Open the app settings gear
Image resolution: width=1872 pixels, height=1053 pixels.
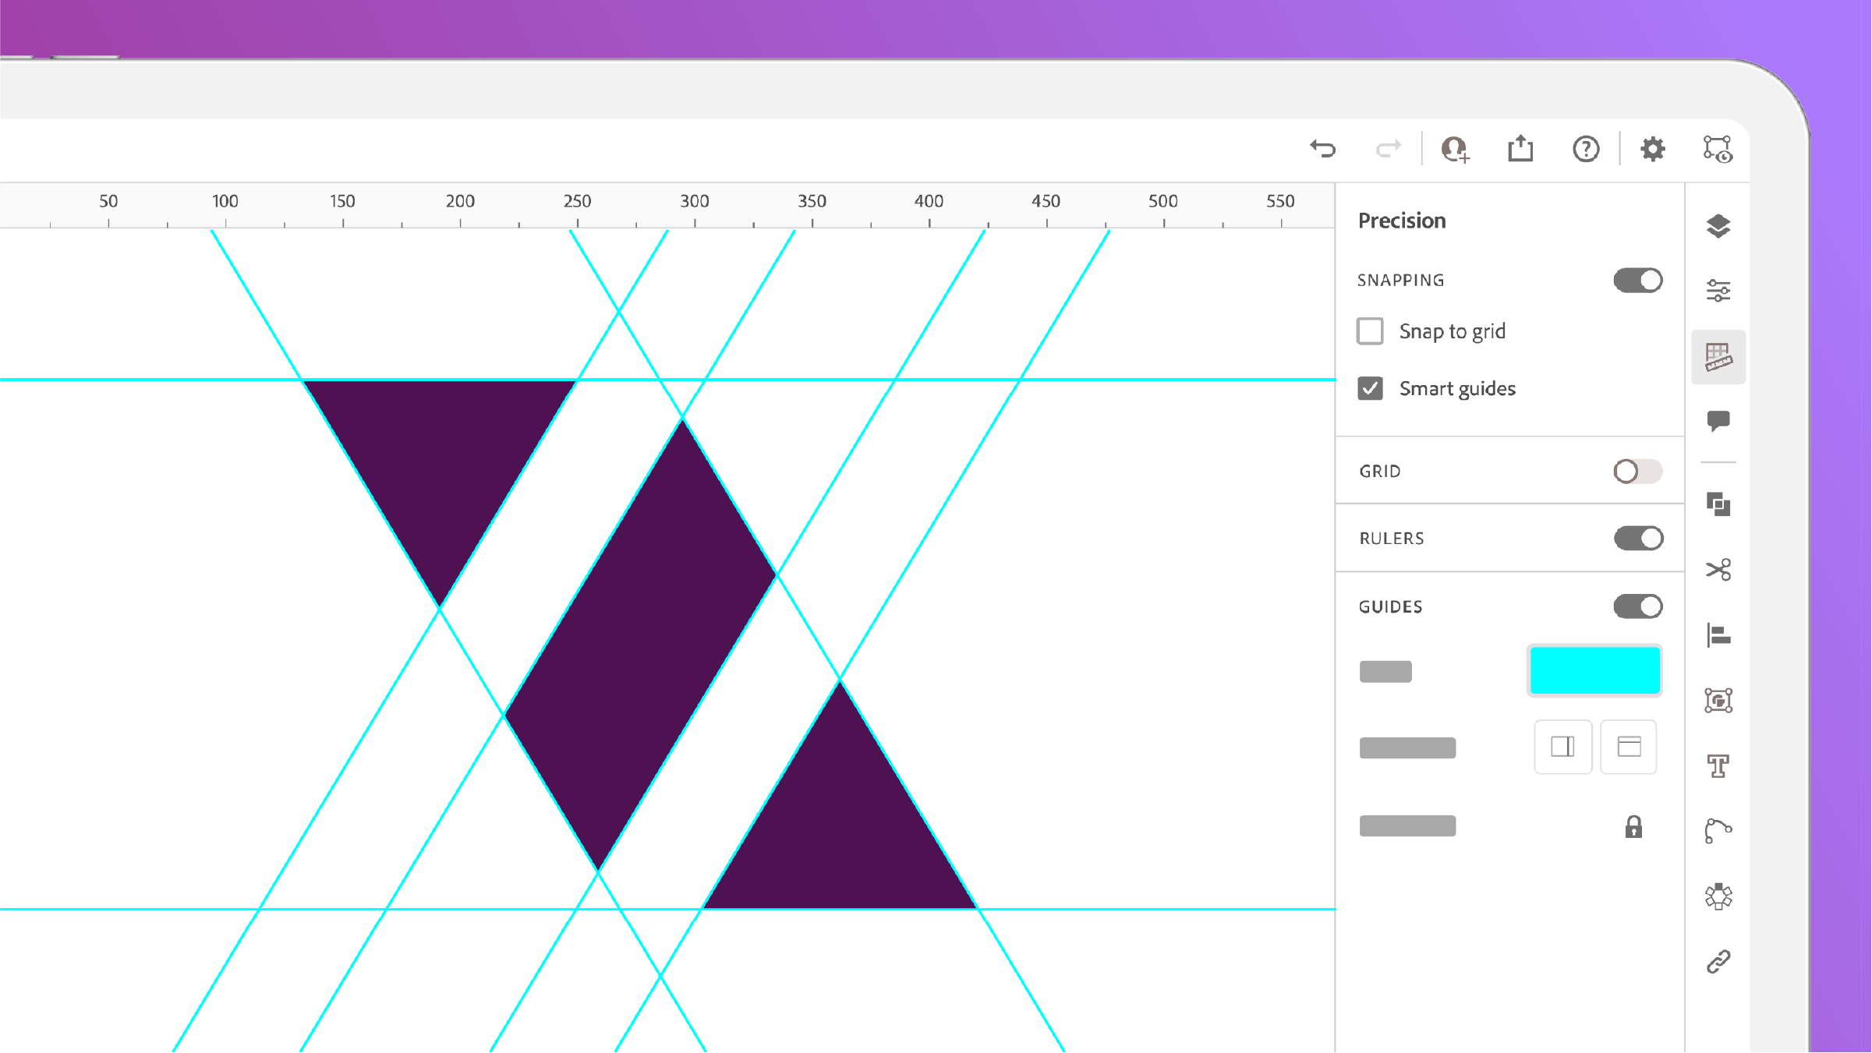tap(1652, 148)
